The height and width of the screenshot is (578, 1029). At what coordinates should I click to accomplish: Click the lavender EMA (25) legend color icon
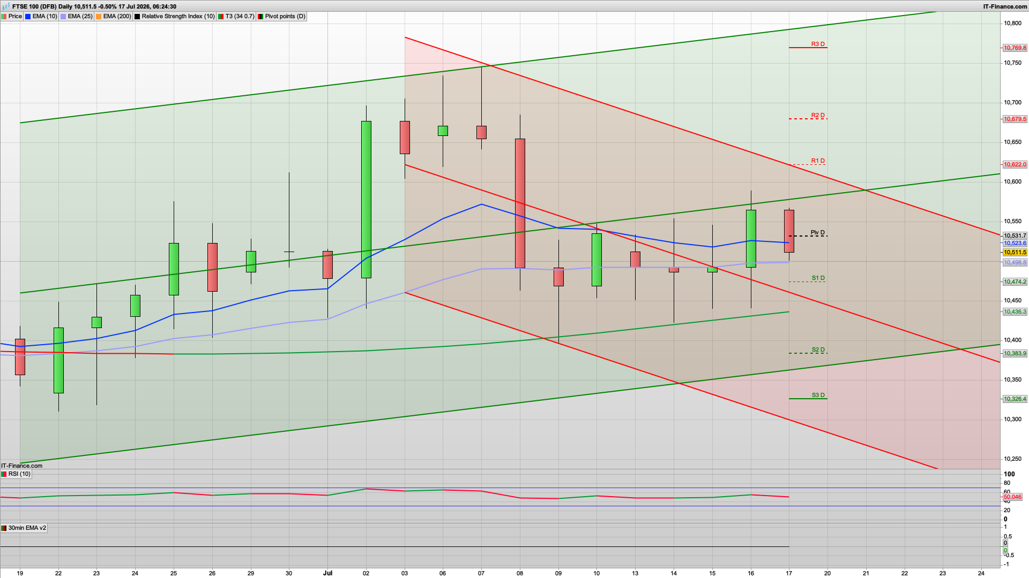click(x=63, y=17)
